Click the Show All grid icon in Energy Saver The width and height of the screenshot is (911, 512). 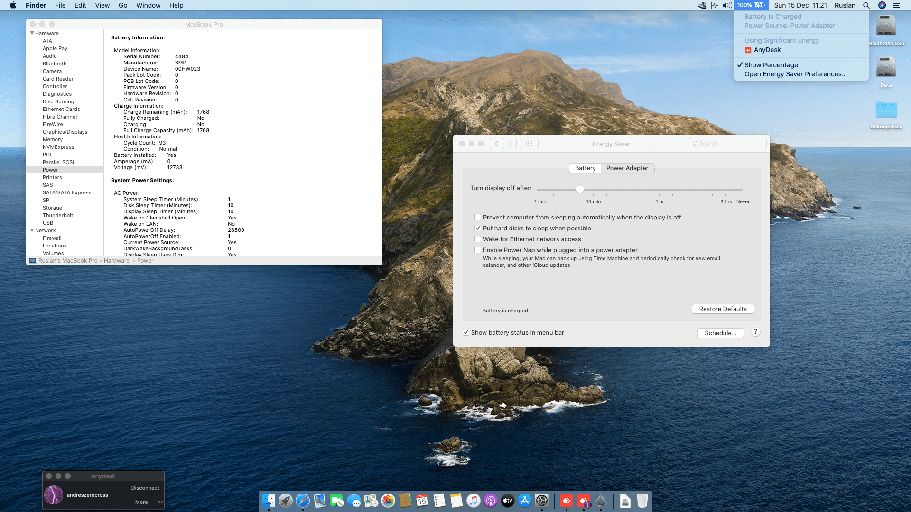(529, 144)
